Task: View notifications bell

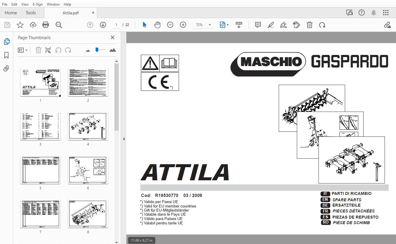Action: (x=374, y=13)
